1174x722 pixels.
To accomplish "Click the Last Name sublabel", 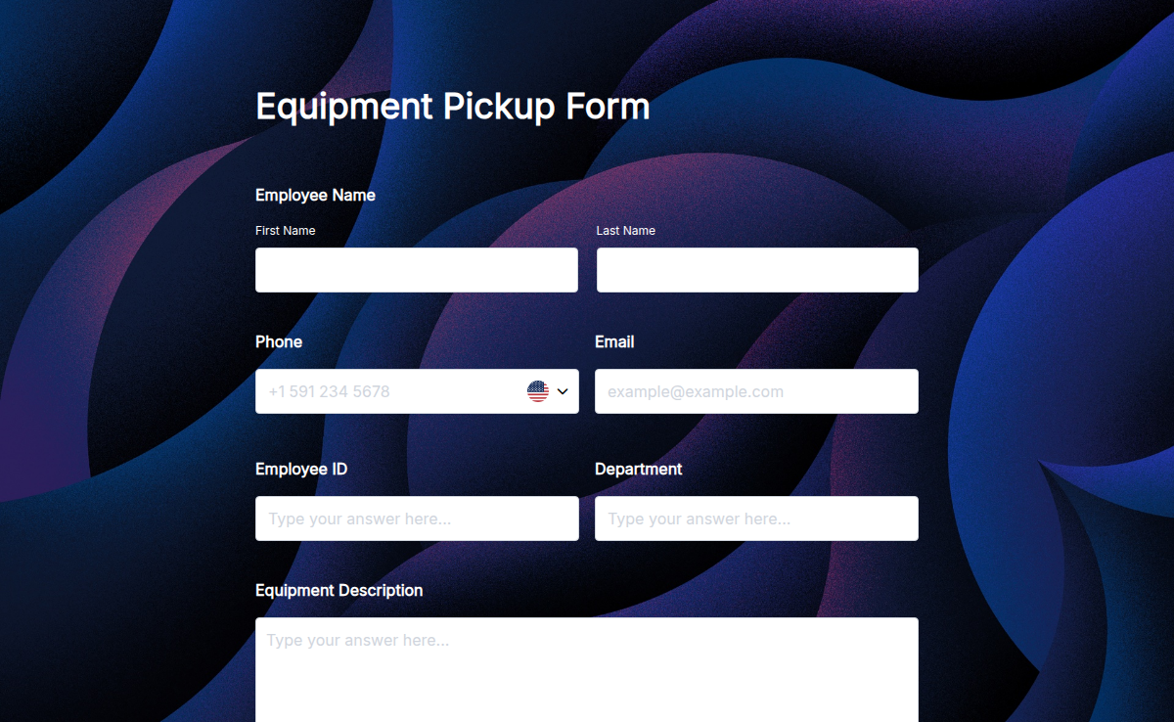I will [625, 230].
